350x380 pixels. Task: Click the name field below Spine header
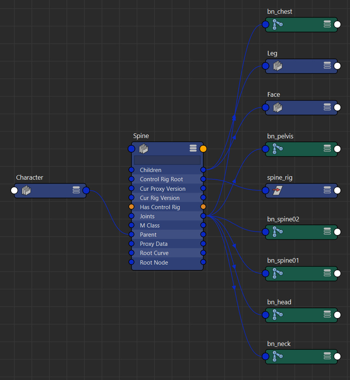click(167, 159)
